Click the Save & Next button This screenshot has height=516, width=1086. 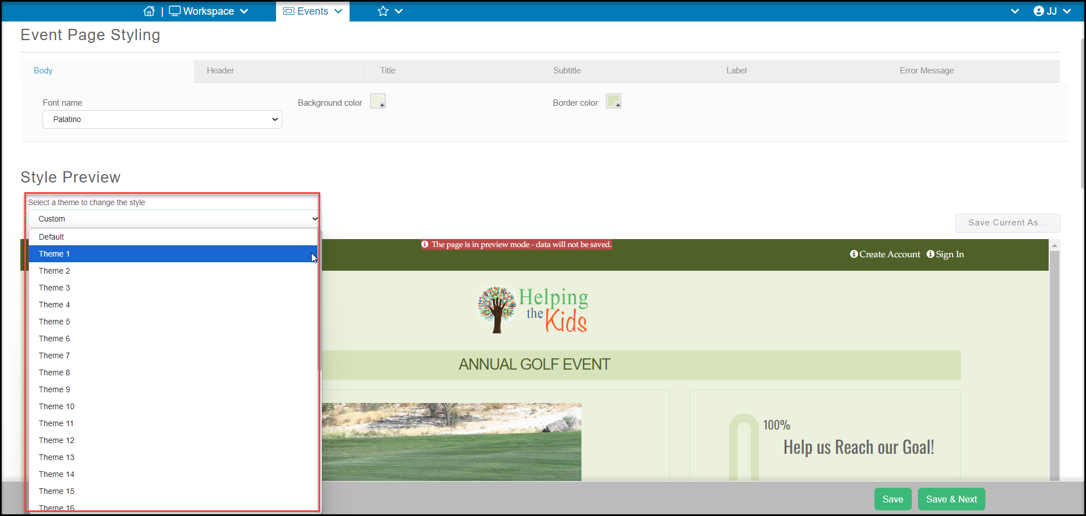(951, 499)
